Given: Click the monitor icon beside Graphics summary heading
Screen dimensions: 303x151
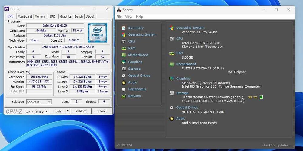Looking at the screenshot, I should (171, 79).
